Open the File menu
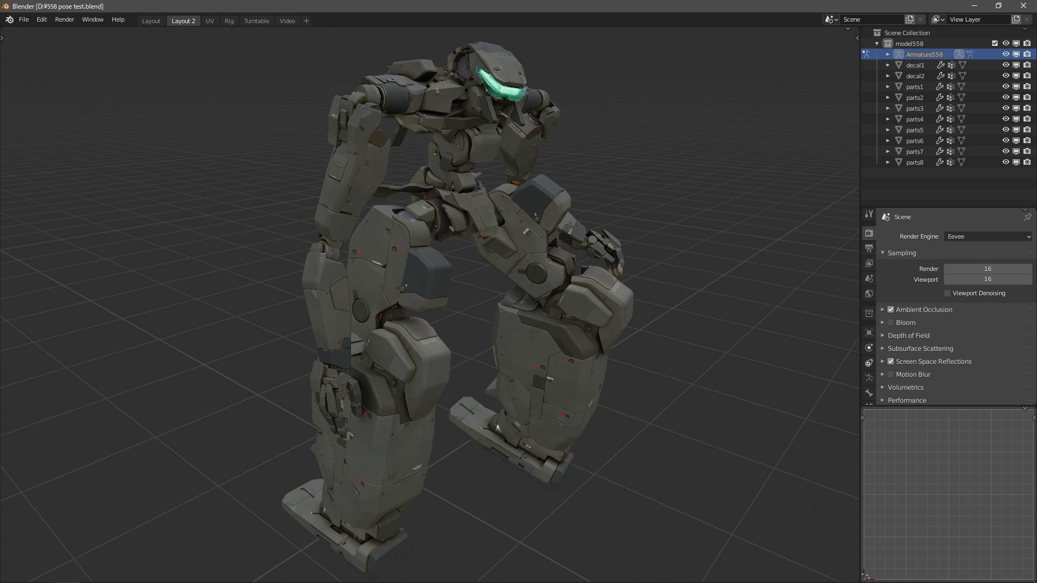The height and width of the screenshot is (583, 1037). pos(24,19)
